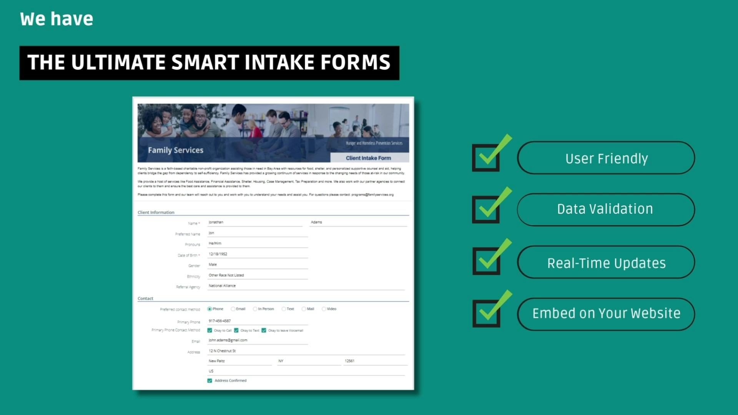738x415 pixels.
Task: Open the Ethnicity field dropdown
Action: click(x=258, y=276)
